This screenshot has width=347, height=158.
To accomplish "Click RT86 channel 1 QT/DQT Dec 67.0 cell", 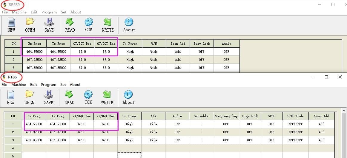I will click(x=82, y=124).
